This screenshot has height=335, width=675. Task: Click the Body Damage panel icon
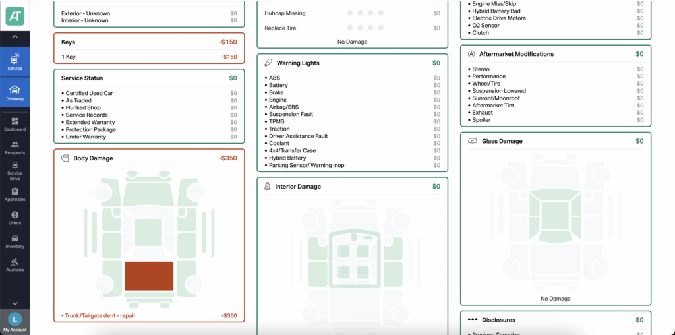tap(65, 158)
